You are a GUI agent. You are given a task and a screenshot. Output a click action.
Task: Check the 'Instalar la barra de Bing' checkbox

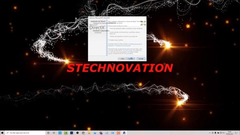[x=109, y=40]
